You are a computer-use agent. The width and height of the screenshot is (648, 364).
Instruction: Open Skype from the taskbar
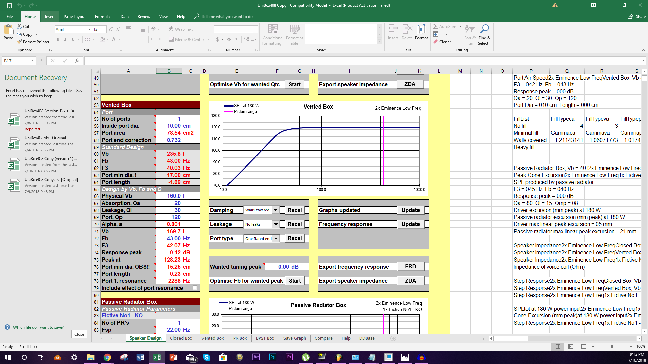tap(207, 357)
